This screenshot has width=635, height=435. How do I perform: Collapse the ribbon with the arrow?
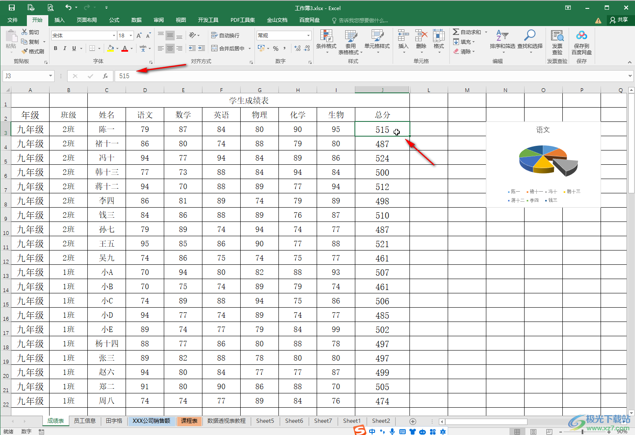629,62
